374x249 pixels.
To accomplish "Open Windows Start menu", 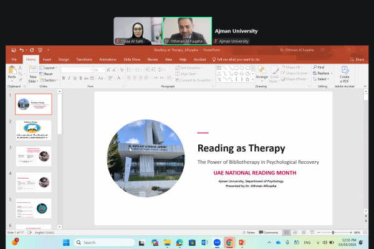I will [66, 243].
